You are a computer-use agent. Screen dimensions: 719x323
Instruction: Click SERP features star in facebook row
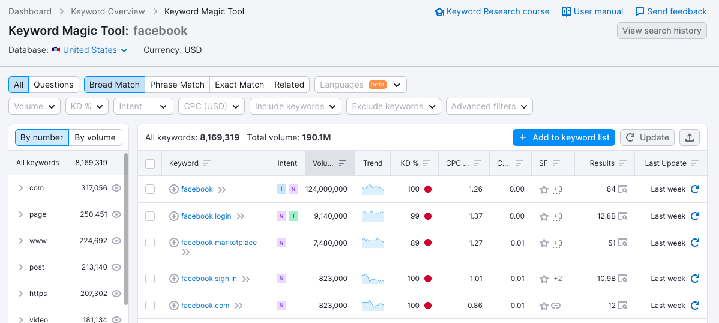[x=544, y=189]
